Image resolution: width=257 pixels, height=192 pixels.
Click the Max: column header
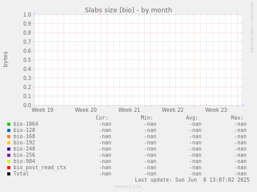click(x=237, y=117)
